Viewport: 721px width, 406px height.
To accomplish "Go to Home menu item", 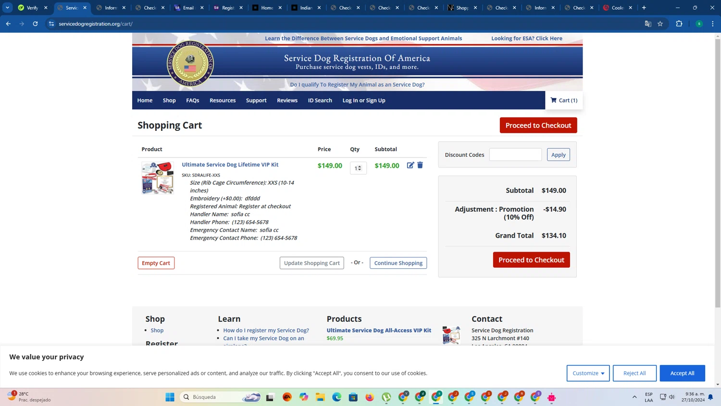I will [x=145, y=100].
